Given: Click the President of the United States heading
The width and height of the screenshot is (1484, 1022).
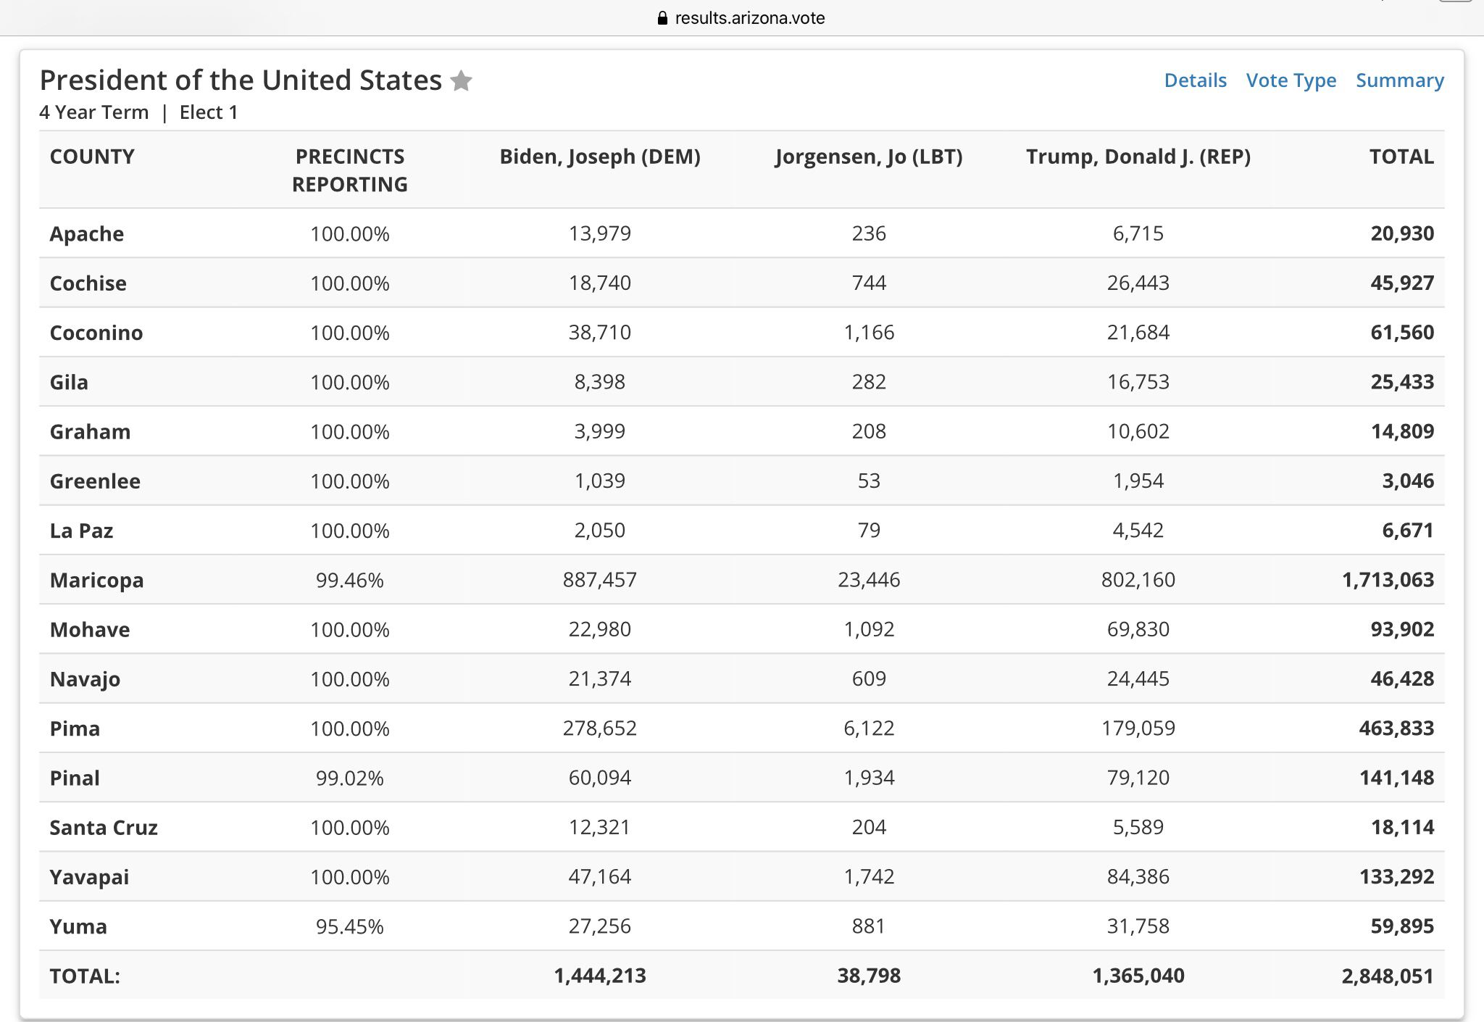Looking at the screenshot, I should (241, 80).
